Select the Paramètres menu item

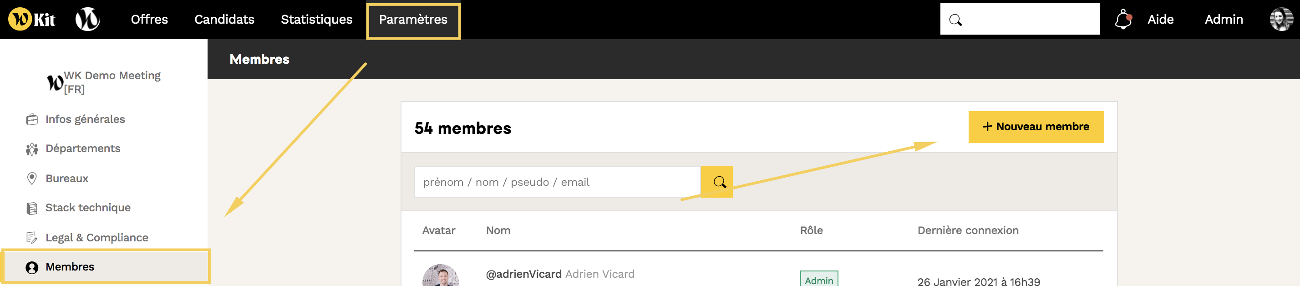coord(413,20)
